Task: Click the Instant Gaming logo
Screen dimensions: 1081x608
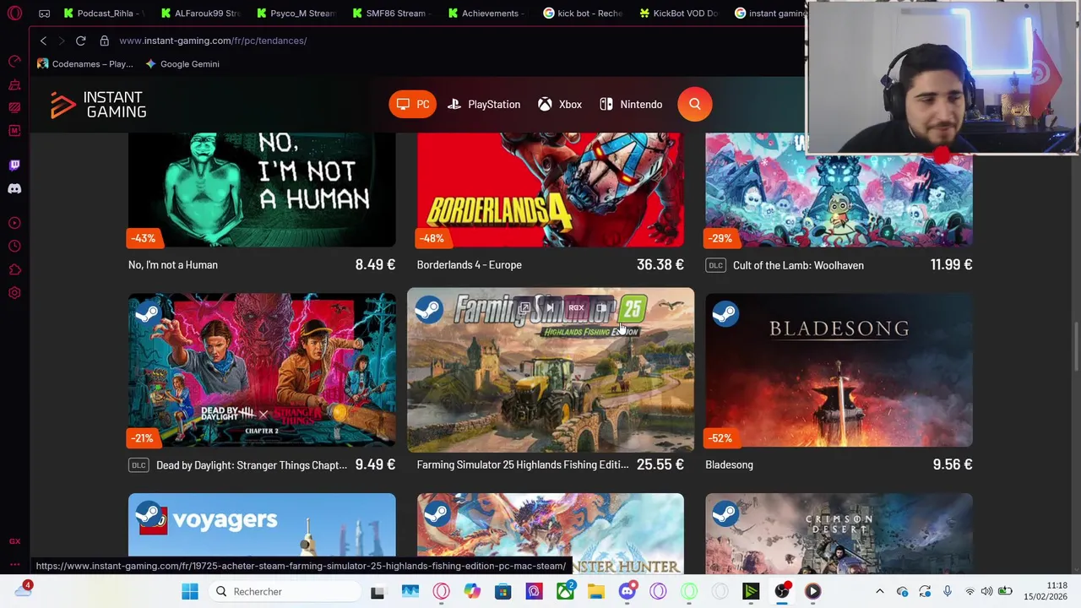Action: pyautogui.click(x=98, y=105)
